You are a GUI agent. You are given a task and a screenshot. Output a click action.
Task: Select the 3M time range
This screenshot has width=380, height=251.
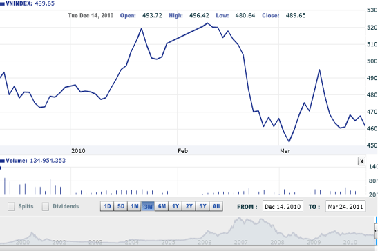click(148, 206)
